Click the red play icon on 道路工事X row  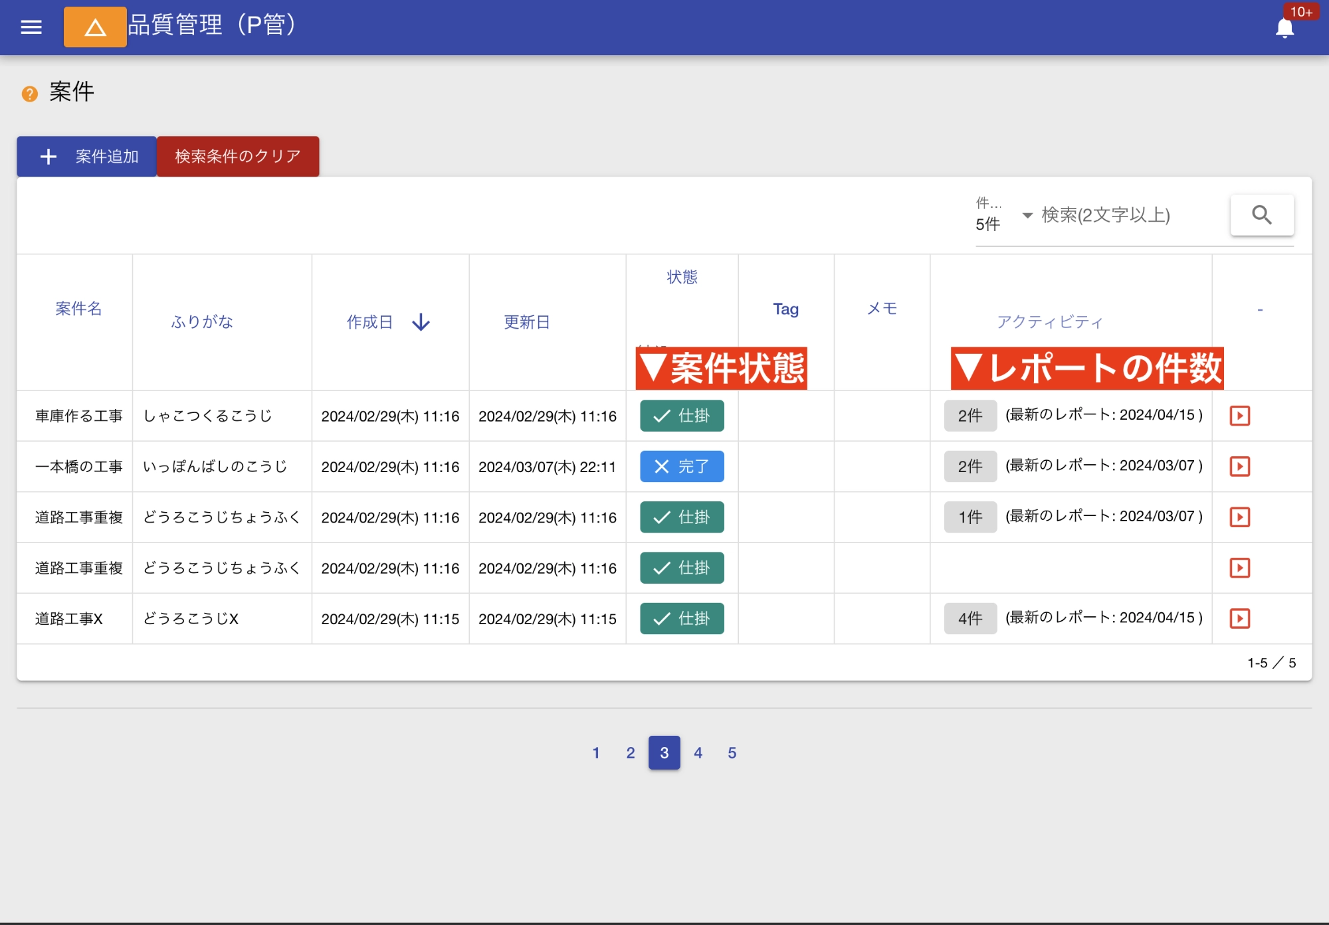coord(1240,618)
